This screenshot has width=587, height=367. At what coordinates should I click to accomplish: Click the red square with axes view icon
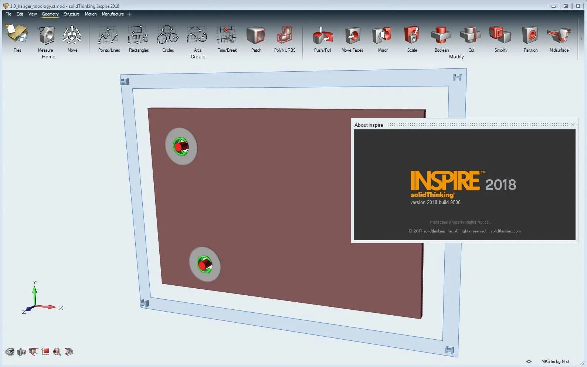[45, 351]
